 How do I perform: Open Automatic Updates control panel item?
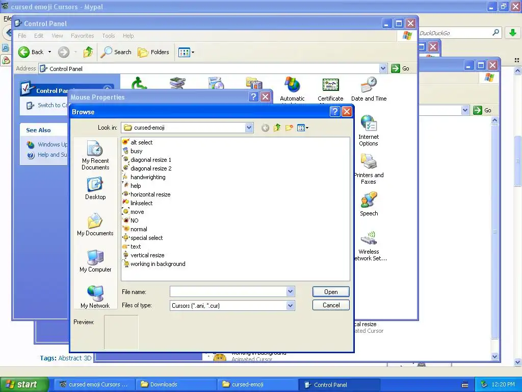pyautogui.click(x=292, y=89)
